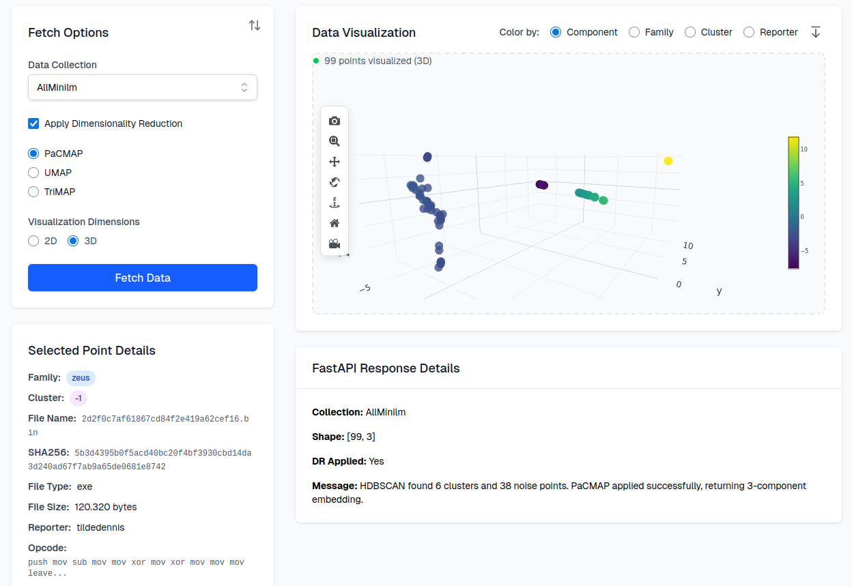
Task: Color points by Family
Action: pyautogui.click(x=634, y=32)
